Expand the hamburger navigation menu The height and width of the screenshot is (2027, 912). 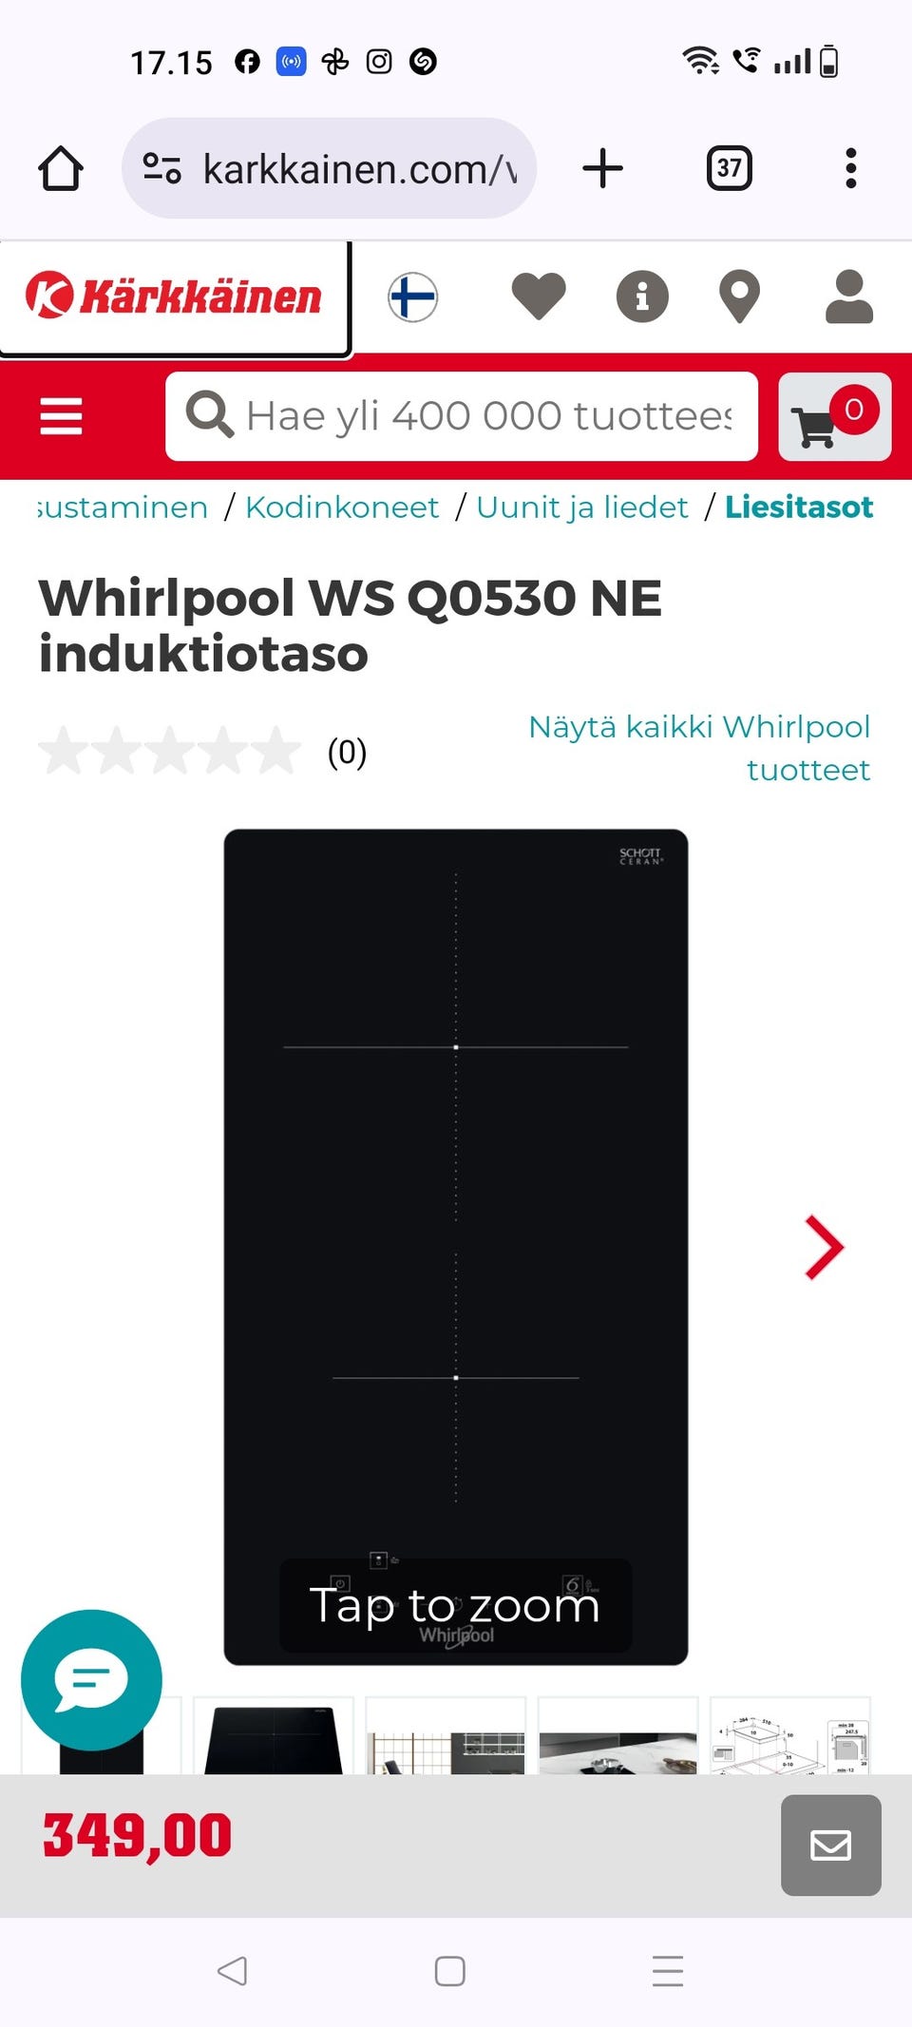click(x=61, y=416)
